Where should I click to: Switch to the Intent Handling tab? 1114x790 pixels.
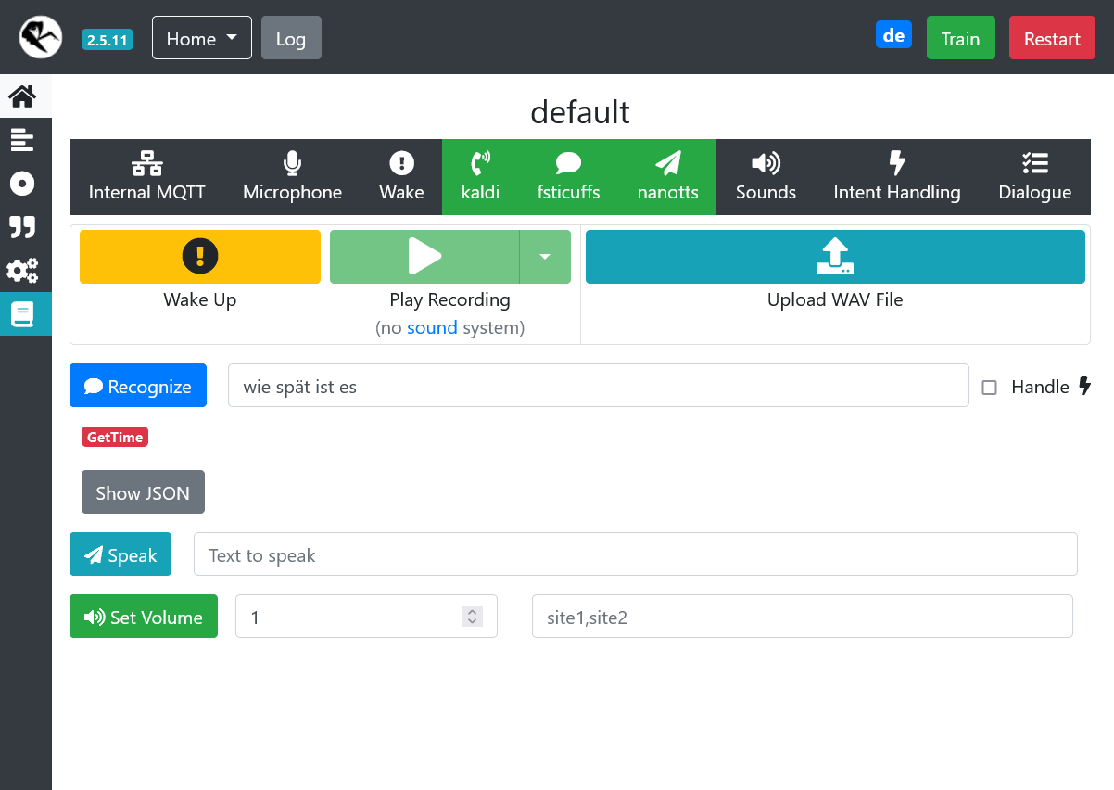[x=896, y=177]
